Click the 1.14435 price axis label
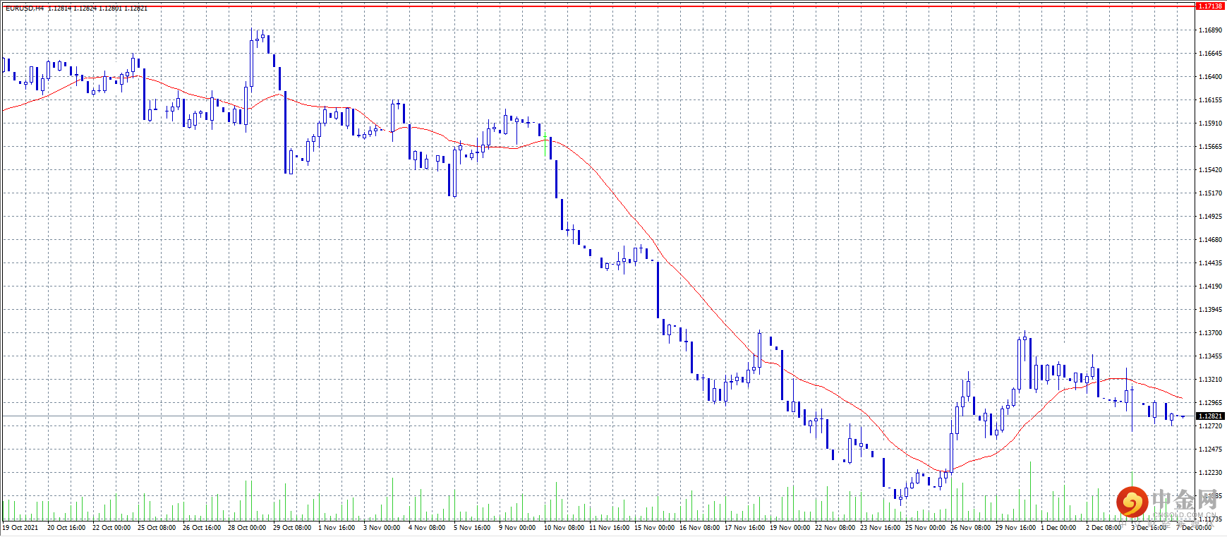The image size is (1227, 537). (x=1210, y=263)
